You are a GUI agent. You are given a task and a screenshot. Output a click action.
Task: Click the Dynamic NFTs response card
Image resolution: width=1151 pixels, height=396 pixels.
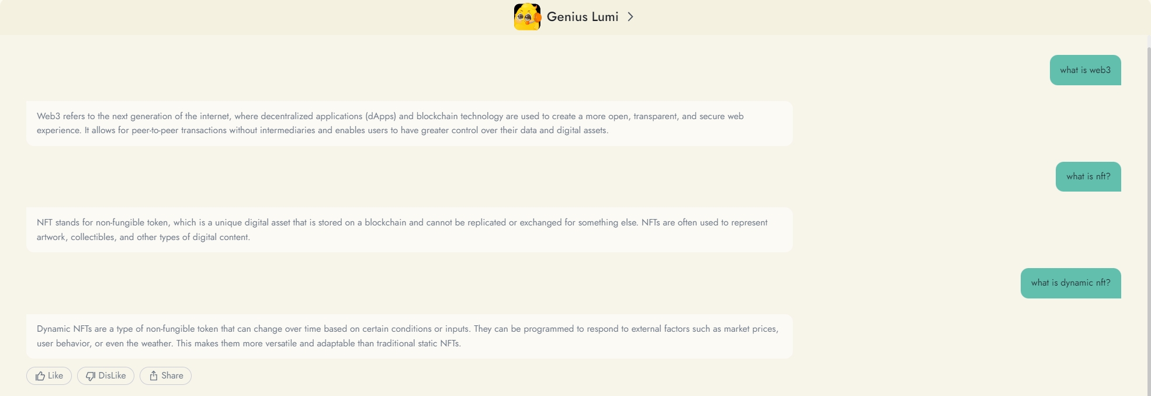point(409,336)
